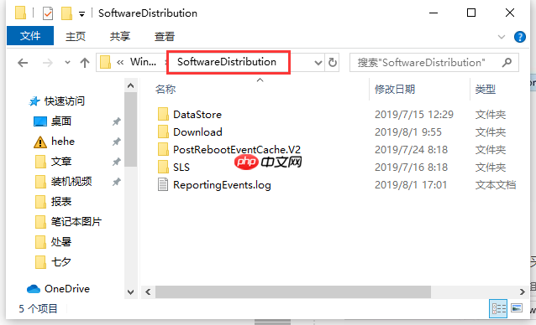Unpin the 桌面 quick access pin
Image resolution: width=536 pixels, height=325 pixels.
tap(117, 121)
